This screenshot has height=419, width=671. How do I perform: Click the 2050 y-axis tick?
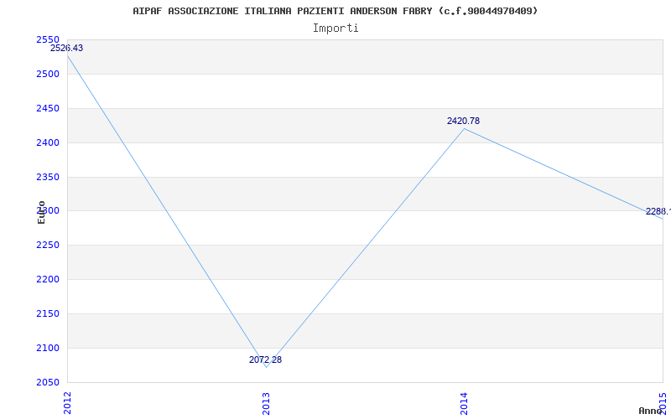pyautogui.click(x=48, y=382)
